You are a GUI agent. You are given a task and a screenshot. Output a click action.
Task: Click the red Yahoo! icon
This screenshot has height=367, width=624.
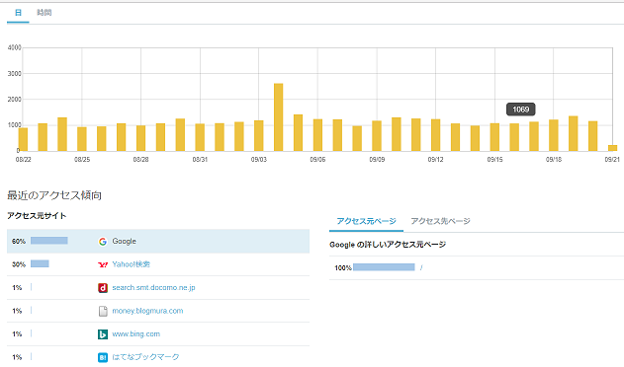[103, 264]
